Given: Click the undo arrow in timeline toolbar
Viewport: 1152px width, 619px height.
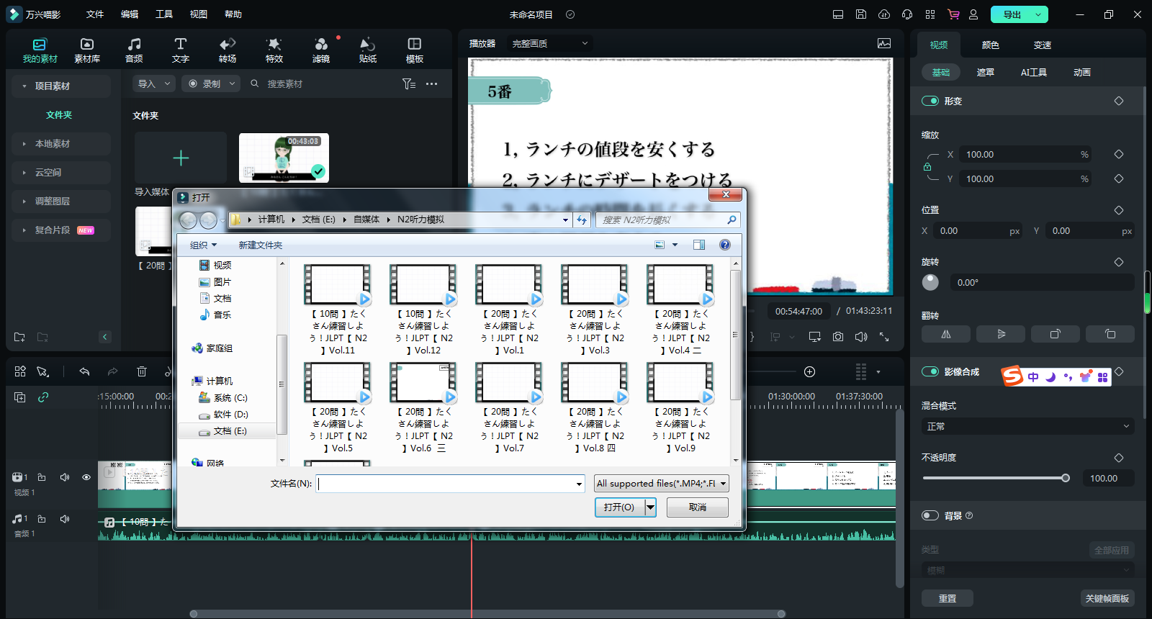Looking at the screenshot, I should pos(84,371).
